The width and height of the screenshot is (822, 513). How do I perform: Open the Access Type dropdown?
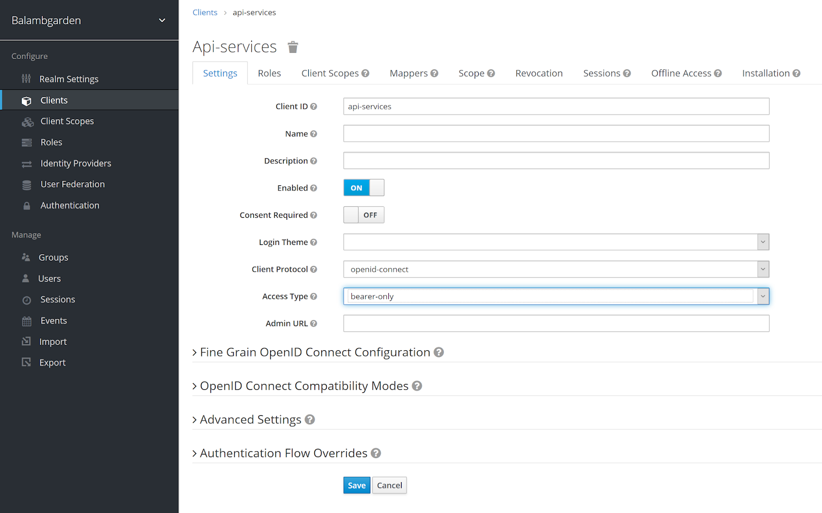pyautogui.click(x=762, y=296)
